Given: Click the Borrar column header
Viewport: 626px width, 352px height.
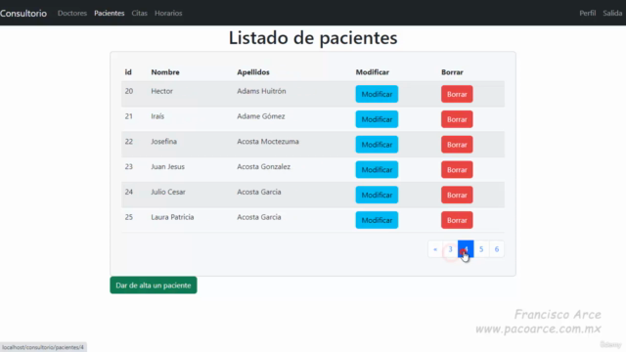Looking at the screenshot, I should pos(452,72).
